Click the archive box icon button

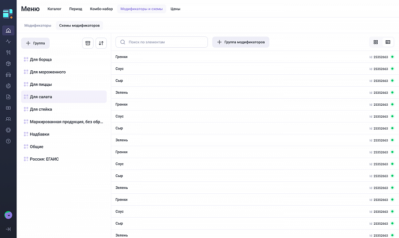(x=88, y=43)
